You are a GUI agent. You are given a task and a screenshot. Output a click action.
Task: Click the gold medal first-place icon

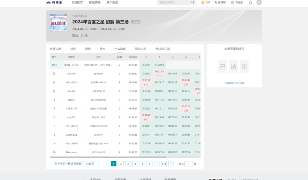54,73
